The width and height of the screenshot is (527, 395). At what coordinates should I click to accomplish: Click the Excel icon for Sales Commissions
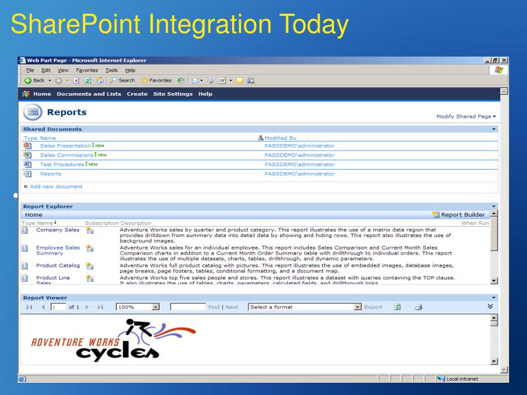pyautogui.click(x=28, y=155)
